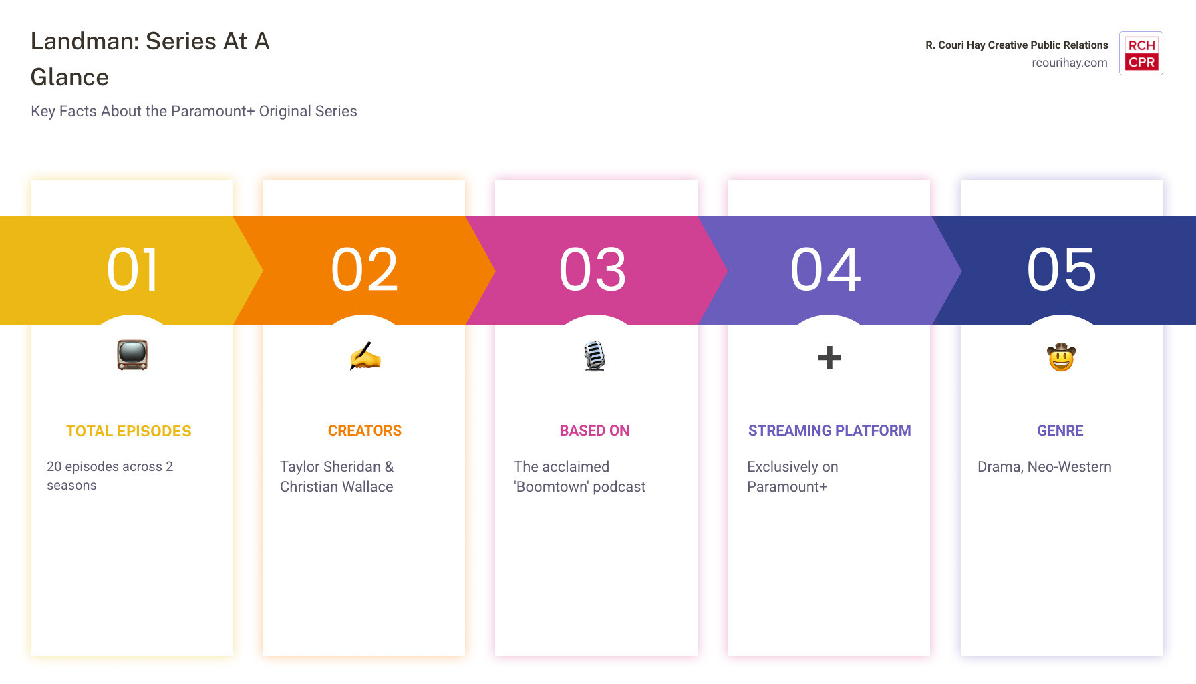Select the yellow 01 arrow segment
1196x684 pixels.
pos(127,271)
